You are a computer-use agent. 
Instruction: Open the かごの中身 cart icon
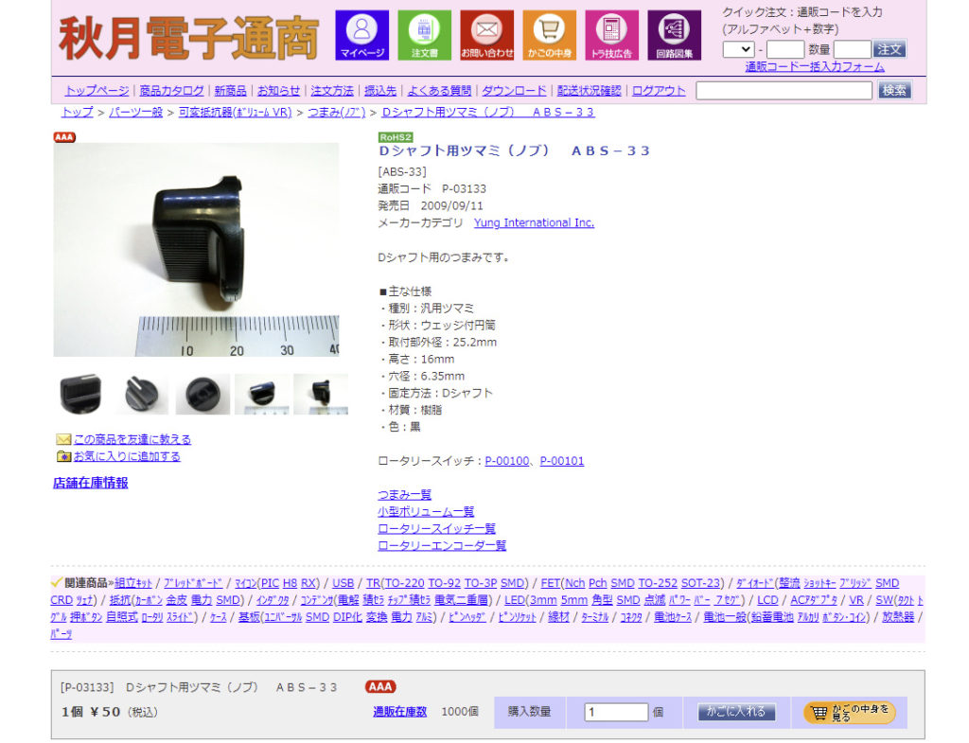click(549, 35)
